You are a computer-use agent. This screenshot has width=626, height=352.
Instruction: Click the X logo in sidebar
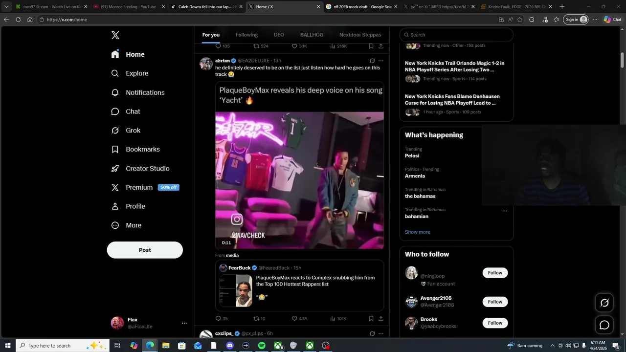pos(115,35)
